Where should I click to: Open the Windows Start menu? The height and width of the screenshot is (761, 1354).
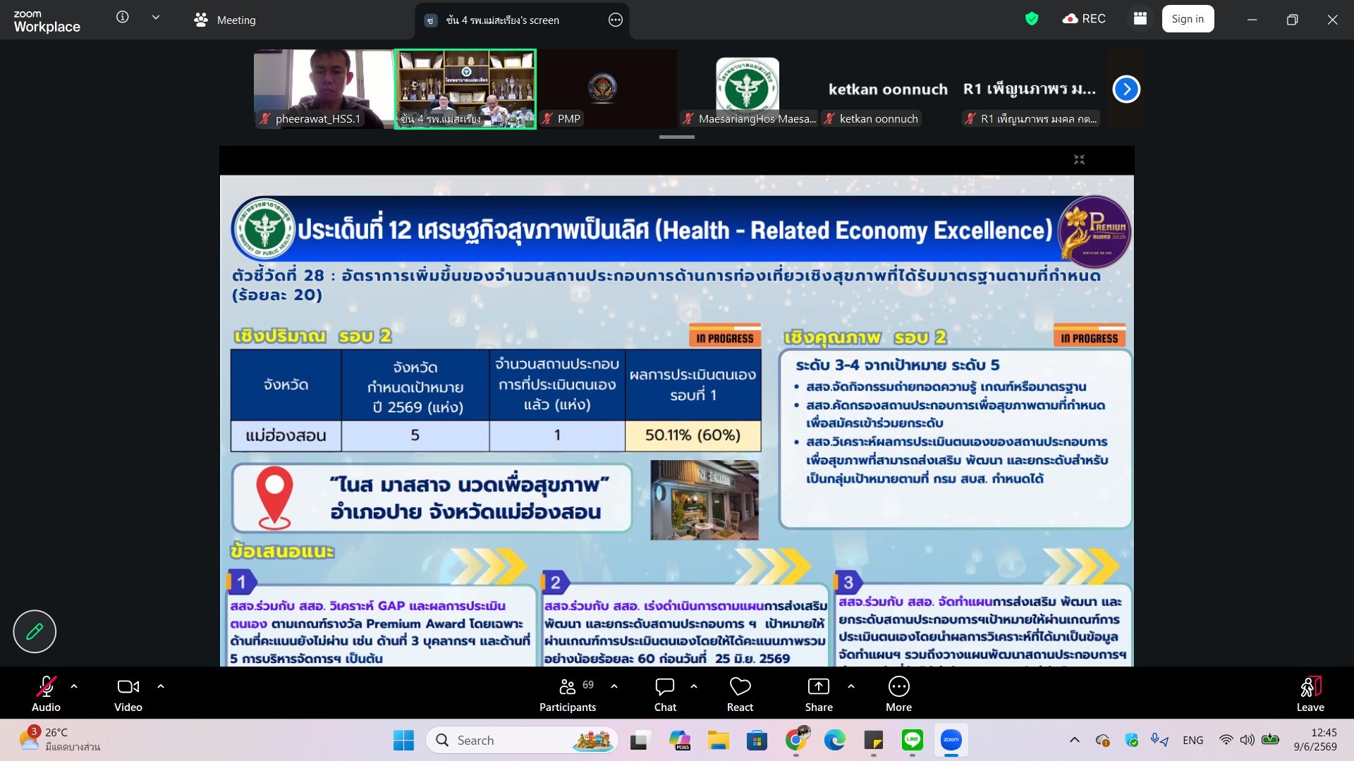pyautogui.click(x=404, y=741)
